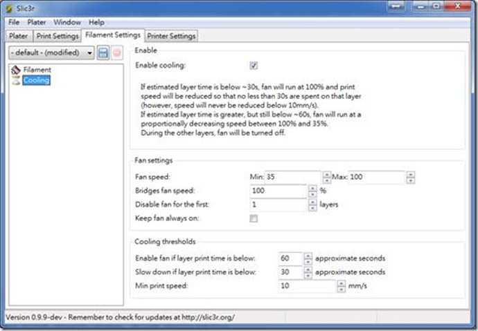Click the Slic3r app icon in title bar
Image resolution: width=478 pixels, height=331 pixels.
8,8
